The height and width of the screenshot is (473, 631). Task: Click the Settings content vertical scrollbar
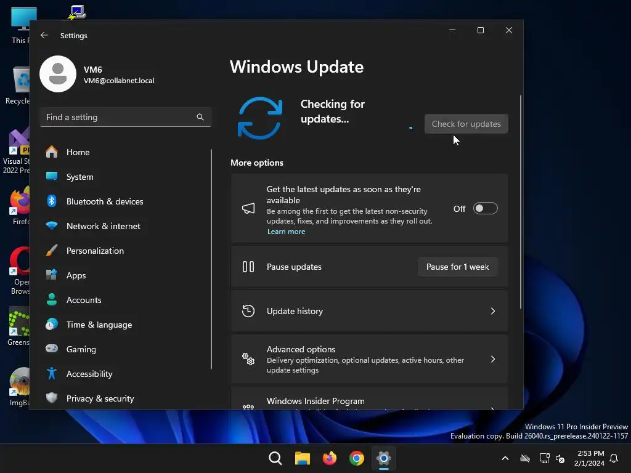pos(521,201)
